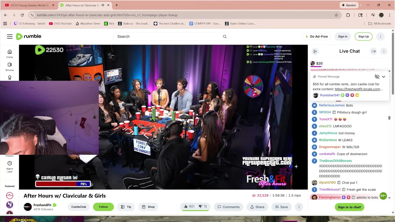
Task: Open Chrome media controls icon
Action: point(373,15)
